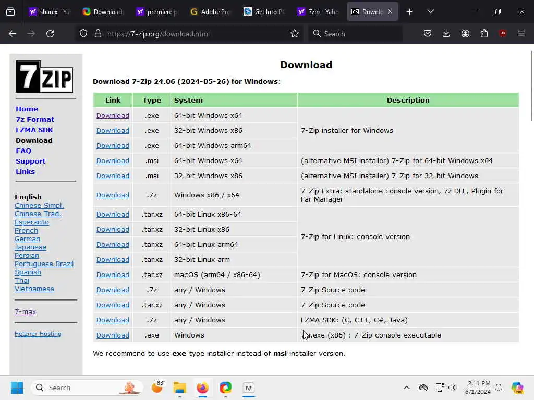Download the 7zr.exe console executable

click(x=113, y=335)
